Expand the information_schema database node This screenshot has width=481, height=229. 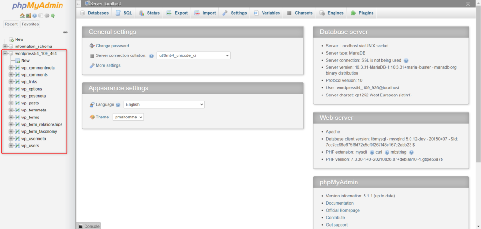[5, 47]
